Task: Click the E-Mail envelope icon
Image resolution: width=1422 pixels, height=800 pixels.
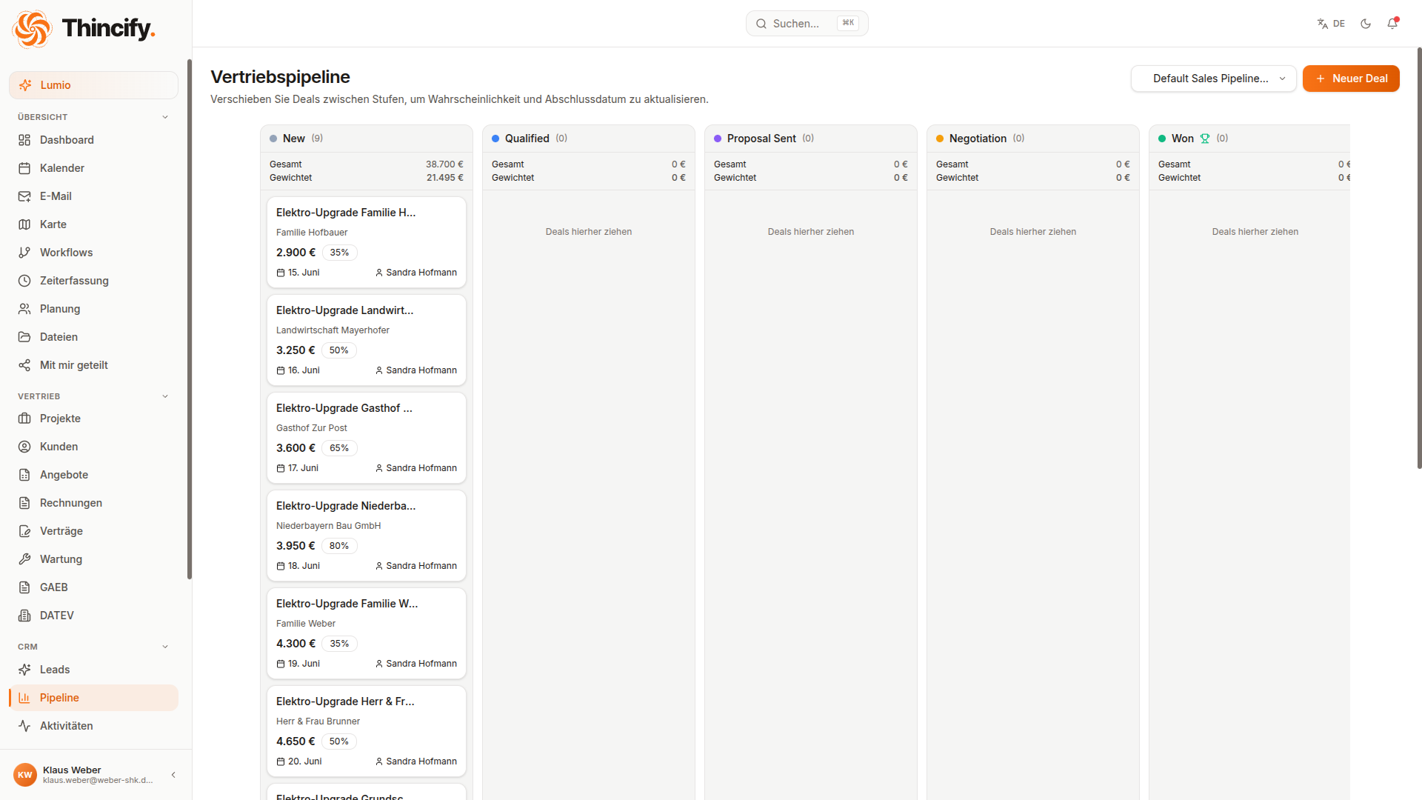Action: click(24, 196)
